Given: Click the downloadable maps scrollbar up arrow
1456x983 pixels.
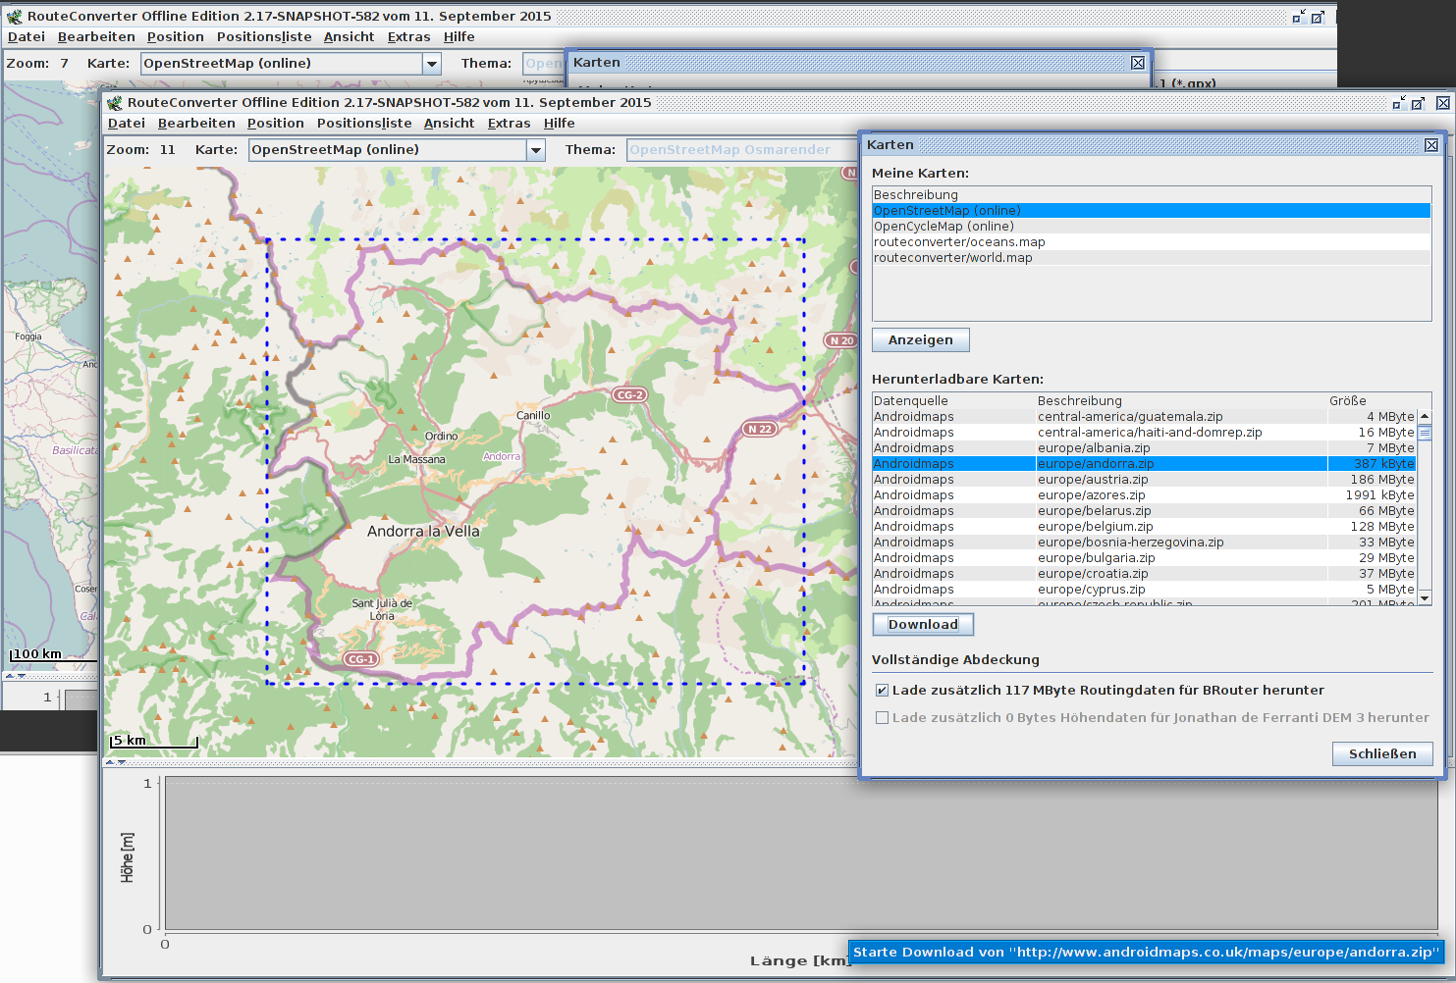Looking at the screenshot, I should (x=1425, y=417).
